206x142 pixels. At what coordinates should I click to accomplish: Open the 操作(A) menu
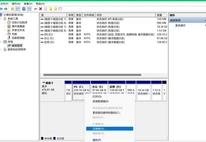16,4
